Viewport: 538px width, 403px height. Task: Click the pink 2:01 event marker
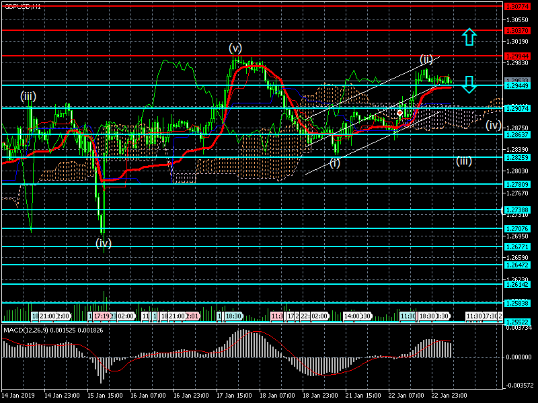tap(192, 316)
